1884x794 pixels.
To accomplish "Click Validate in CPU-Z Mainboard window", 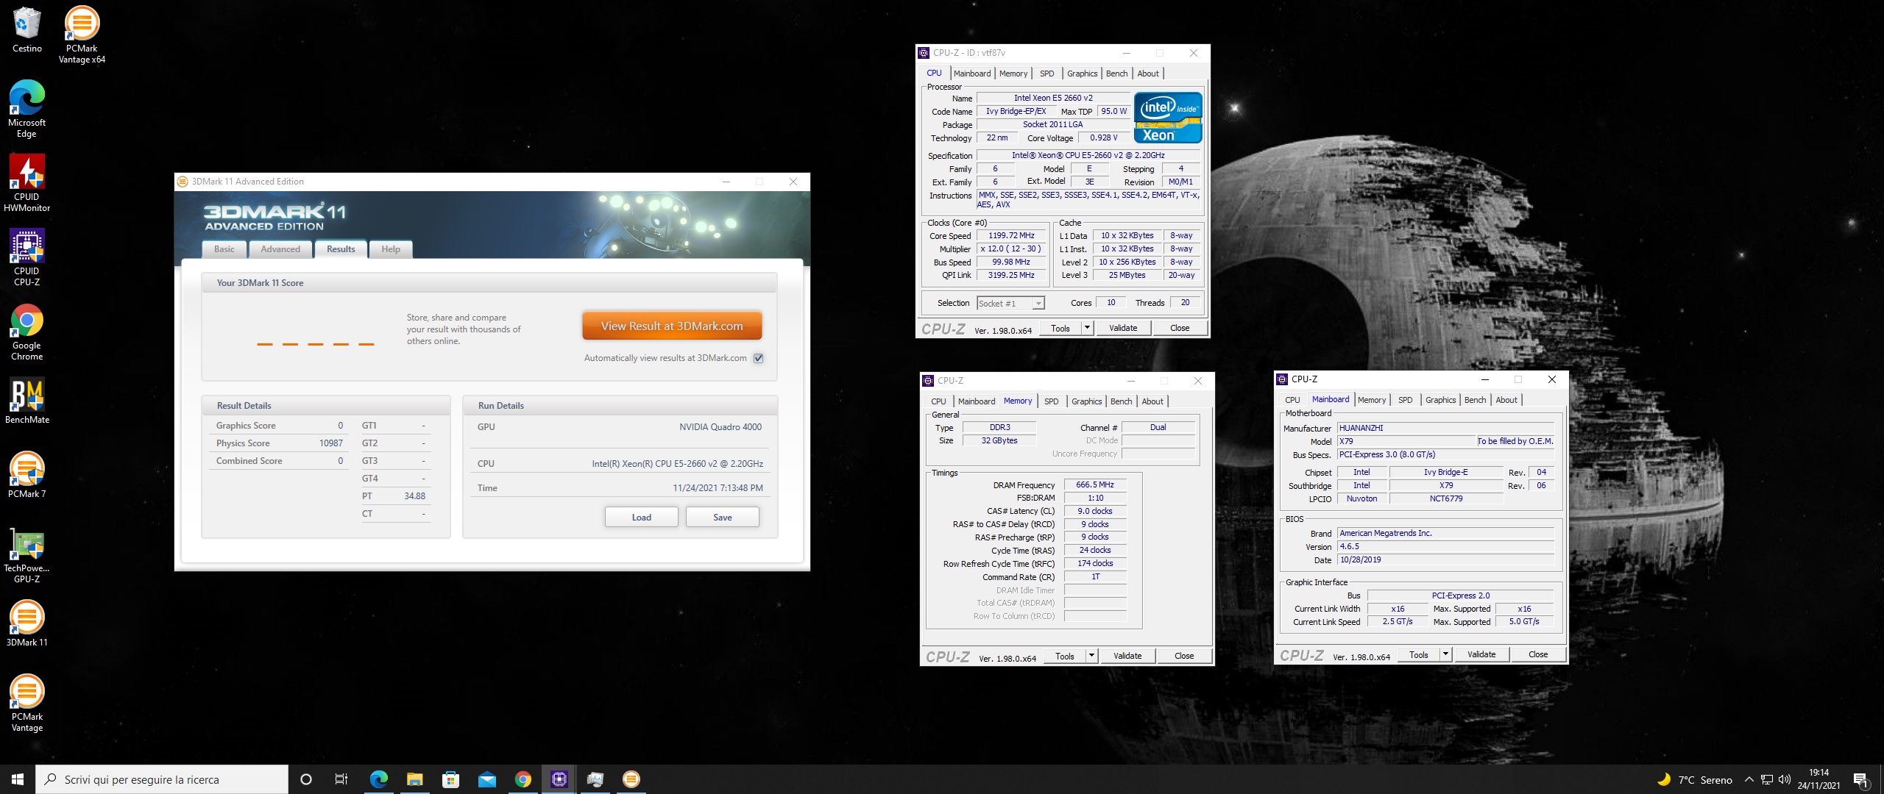I will 1481,654.
